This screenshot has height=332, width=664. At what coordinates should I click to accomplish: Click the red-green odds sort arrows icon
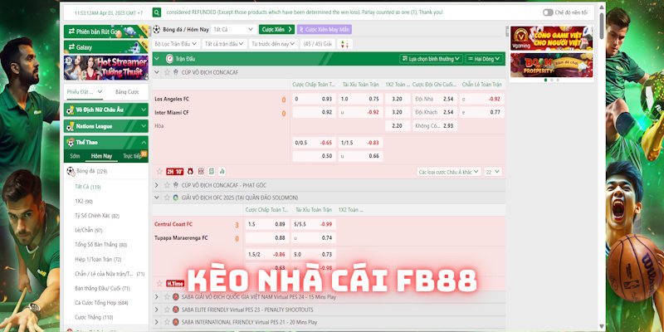344,44
